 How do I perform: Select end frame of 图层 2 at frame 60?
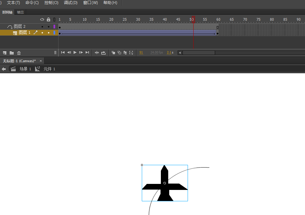217,27
